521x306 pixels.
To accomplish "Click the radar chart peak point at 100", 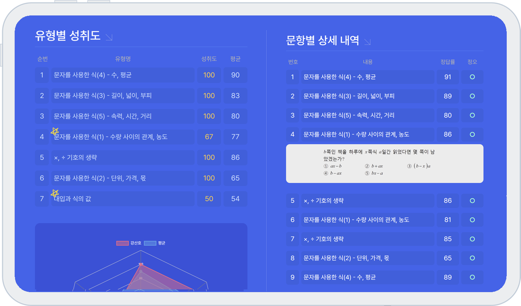I will click(141, 265).
